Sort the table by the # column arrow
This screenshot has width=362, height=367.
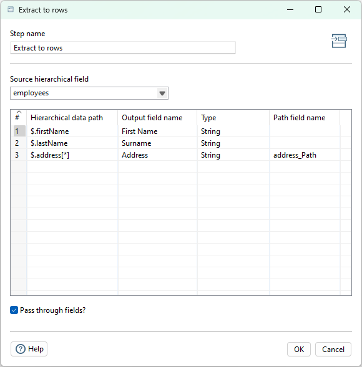coord(19,112)
